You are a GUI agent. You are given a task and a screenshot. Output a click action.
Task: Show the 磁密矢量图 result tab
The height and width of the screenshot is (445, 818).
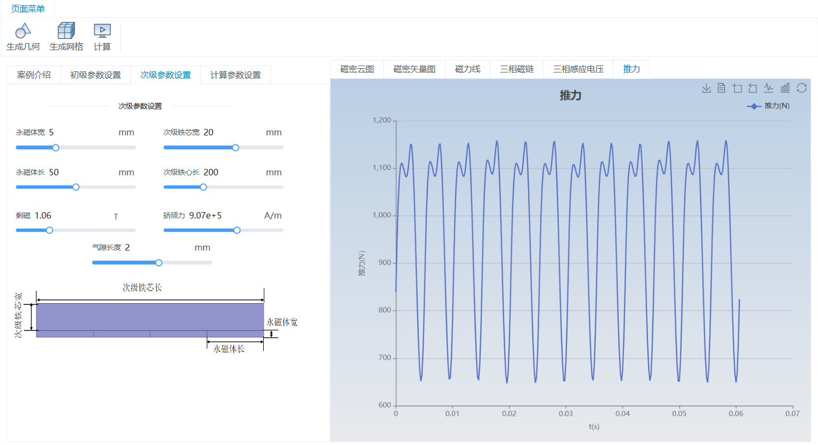click(x=415, y=69)
